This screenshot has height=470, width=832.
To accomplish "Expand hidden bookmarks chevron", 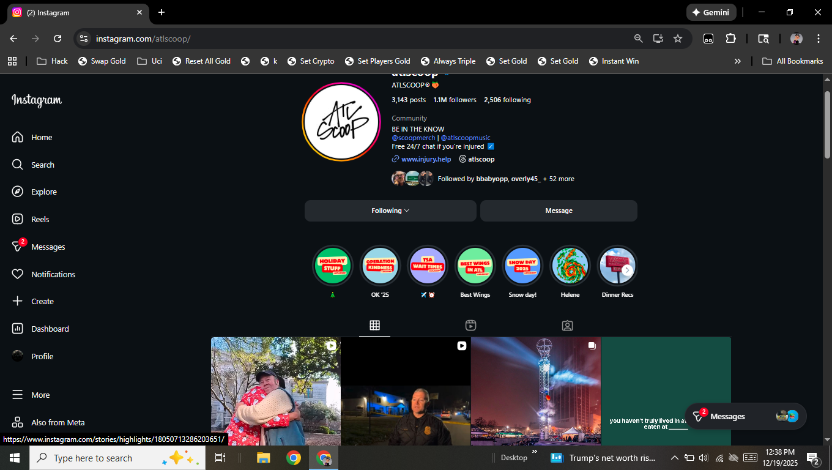I will pyautogui.click(x=738, y=61).
